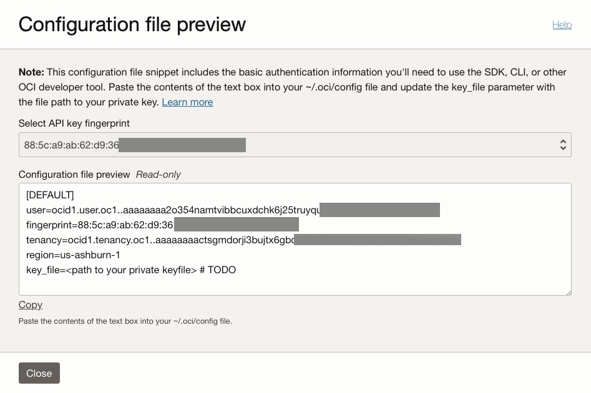Click the key_file TODO line
591x393 pixels.
131,269
